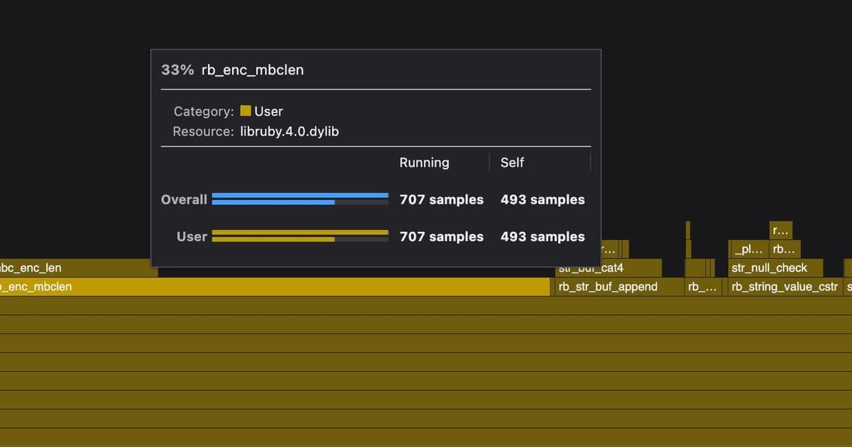Click the Self column header
Screen dimensions: 852x447
[512, 162]
